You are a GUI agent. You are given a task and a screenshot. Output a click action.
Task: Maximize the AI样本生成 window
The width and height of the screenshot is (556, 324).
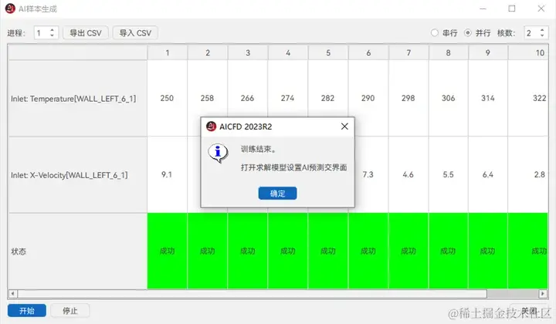pyautogui.click(x=512, y=8)
